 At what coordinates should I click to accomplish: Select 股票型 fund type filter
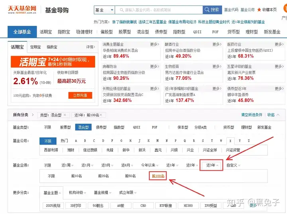[65, 127]
